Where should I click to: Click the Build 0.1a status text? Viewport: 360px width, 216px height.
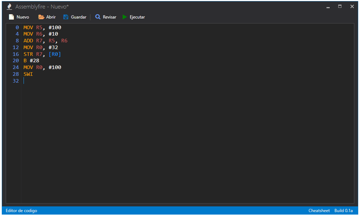point(344,211)
